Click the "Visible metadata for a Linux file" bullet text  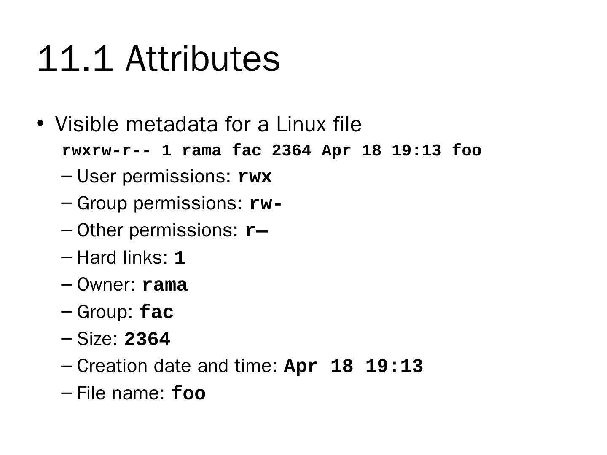(208, 125)
